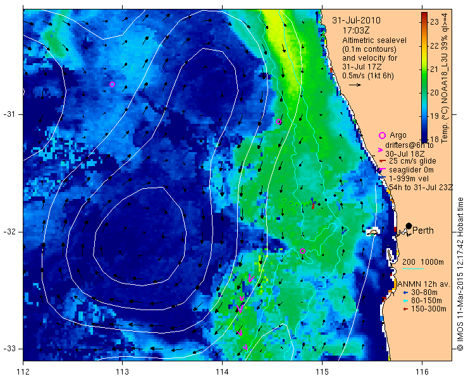Click the magenta line beside seaglider 0m
This screenshot has width=468, height=379.
pos(383,170)
